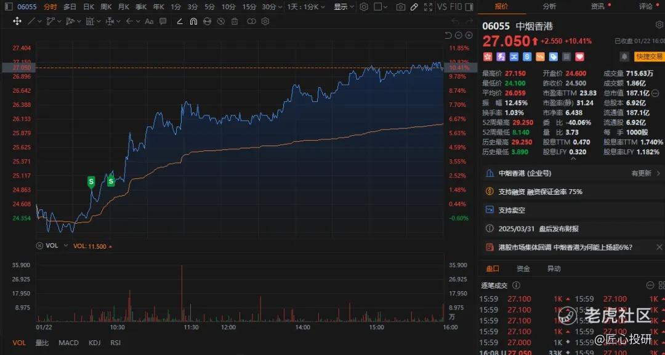Open drawing tools settings gear
Screen dimensions: 665x355
pos(265,21)
